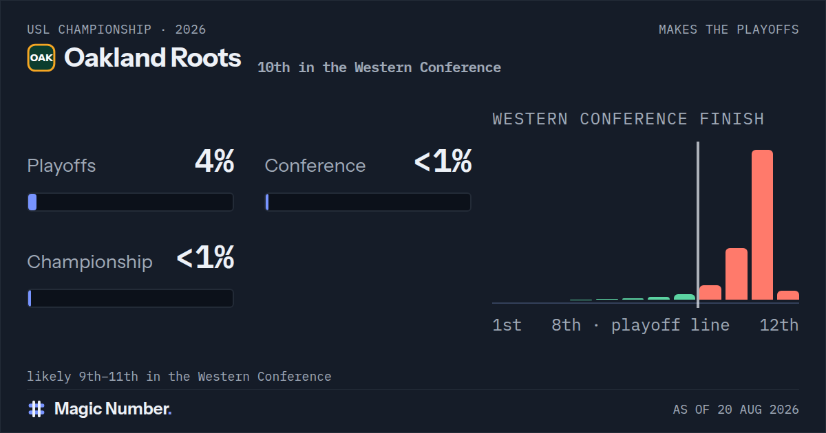Click the Championship <1% value
Viewport: 826px width, 433px height.
206,258
